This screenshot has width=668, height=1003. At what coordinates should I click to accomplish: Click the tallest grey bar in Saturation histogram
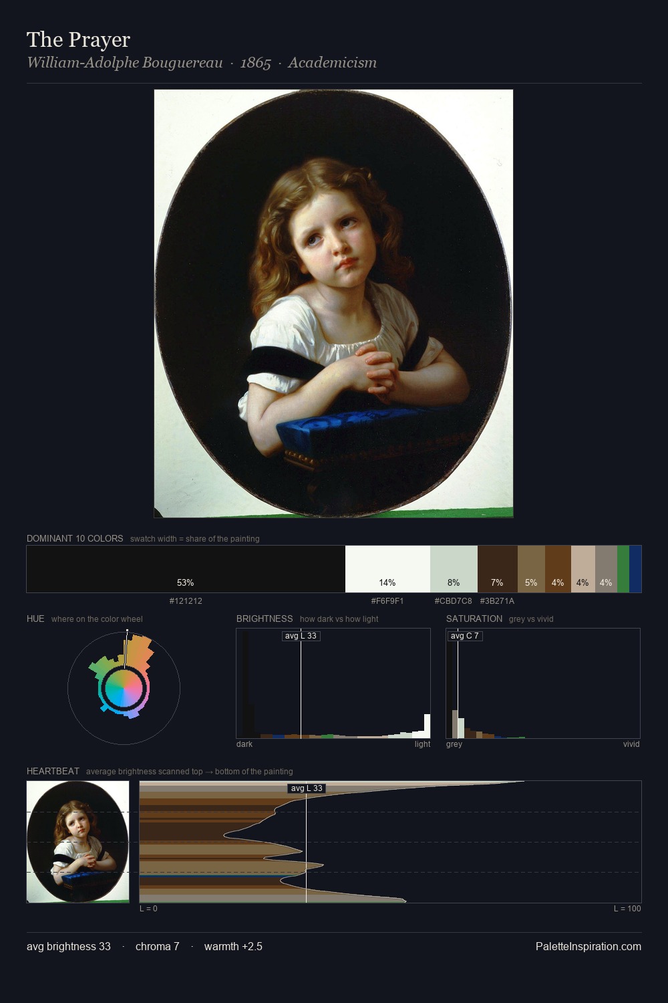tap(455, 724)
